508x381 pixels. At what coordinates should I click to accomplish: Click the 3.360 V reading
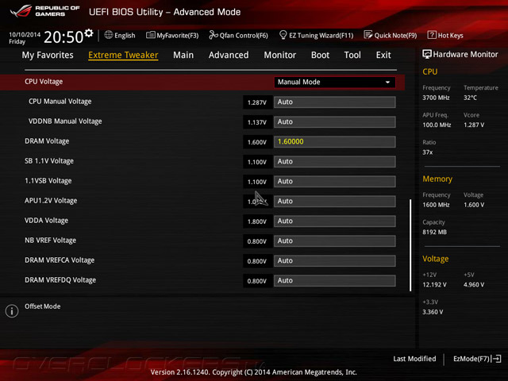pos(433,312)
